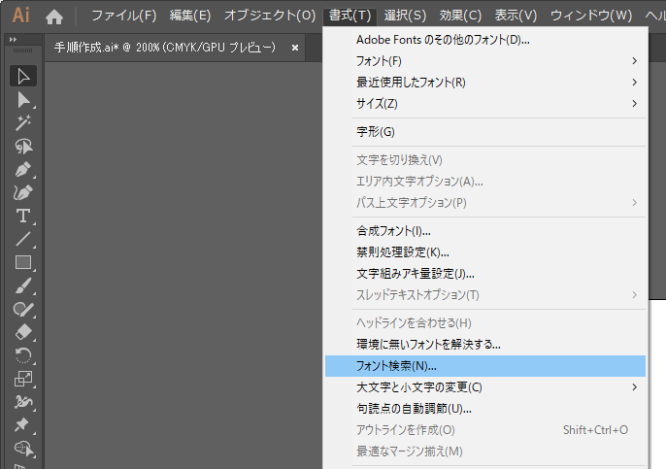Open 最近使用したフォント(R) submenu entry
The height and width of the screenshot is (469, 666).
pyautogui.click(x=485, y=83)
